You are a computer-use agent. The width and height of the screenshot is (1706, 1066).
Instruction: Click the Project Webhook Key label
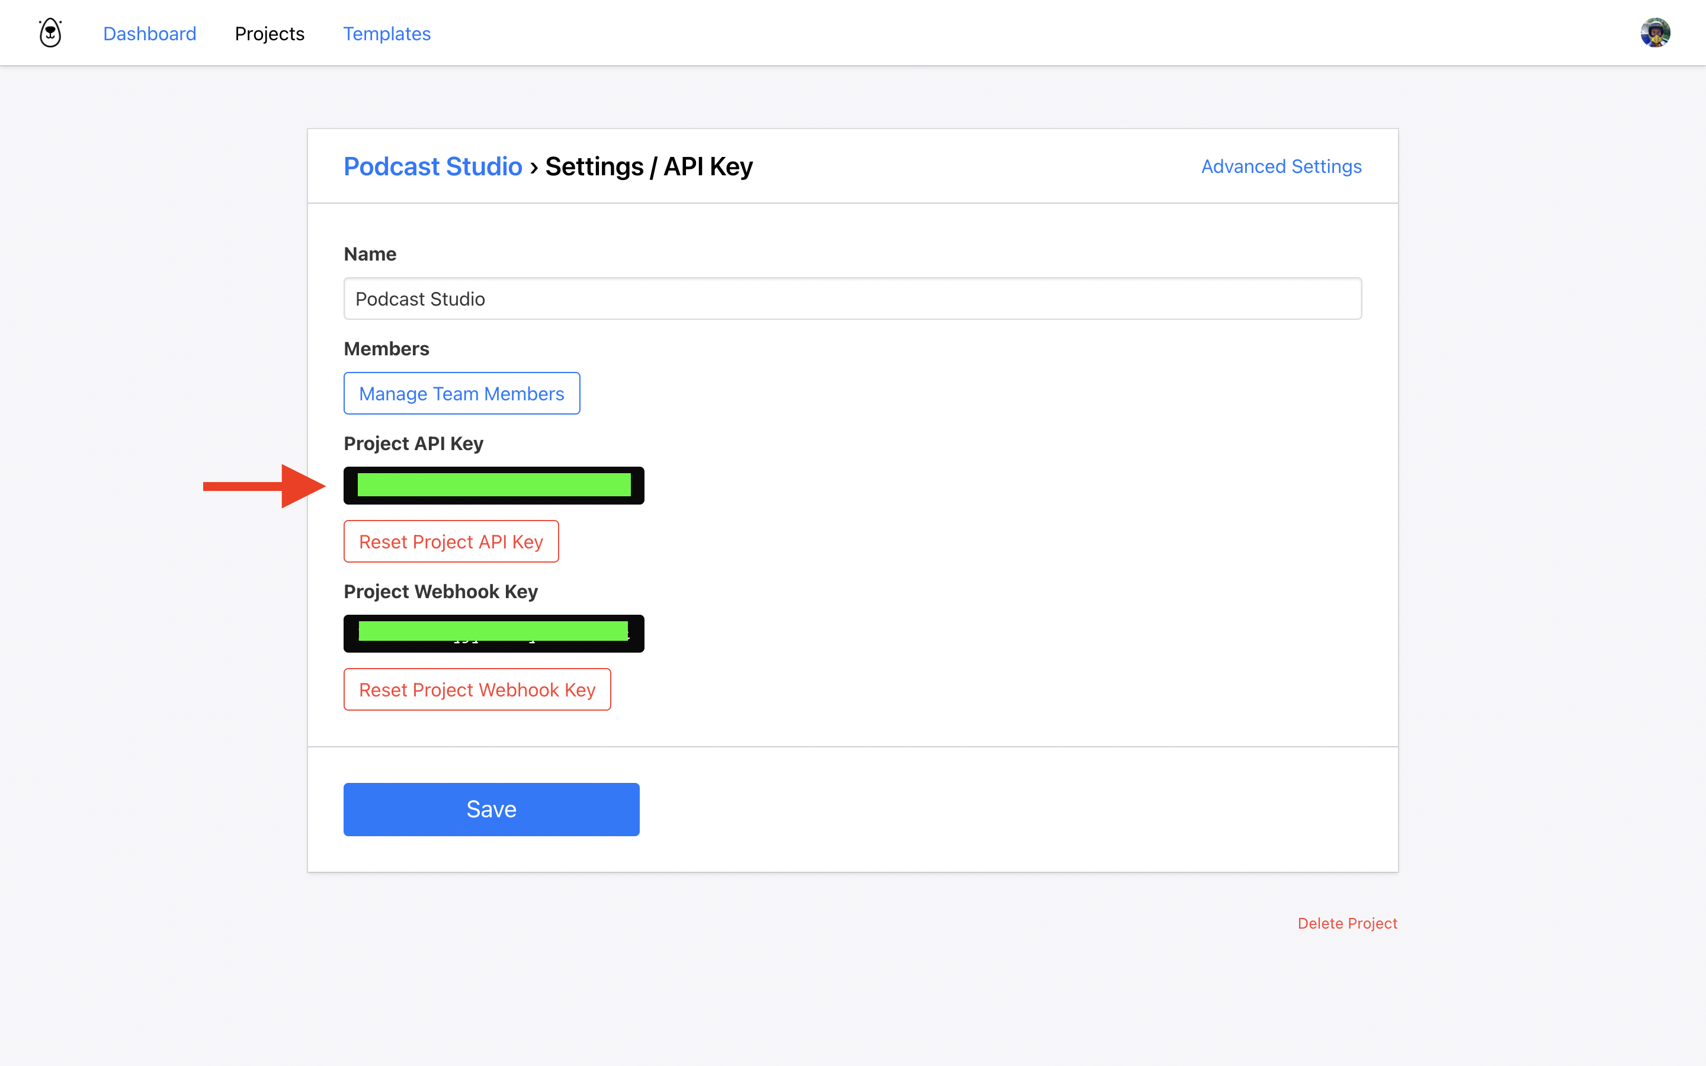pos(441,592)
